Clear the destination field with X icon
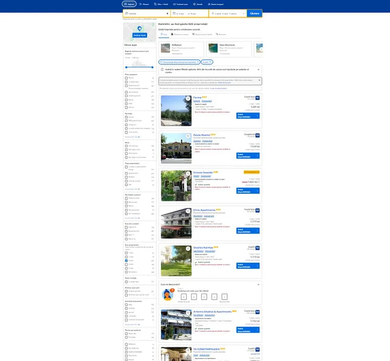 click(167, 14)
